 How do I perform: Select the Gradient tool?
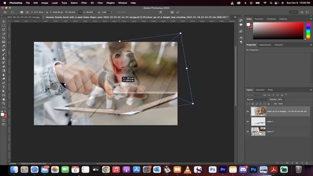tap(3, 70)
